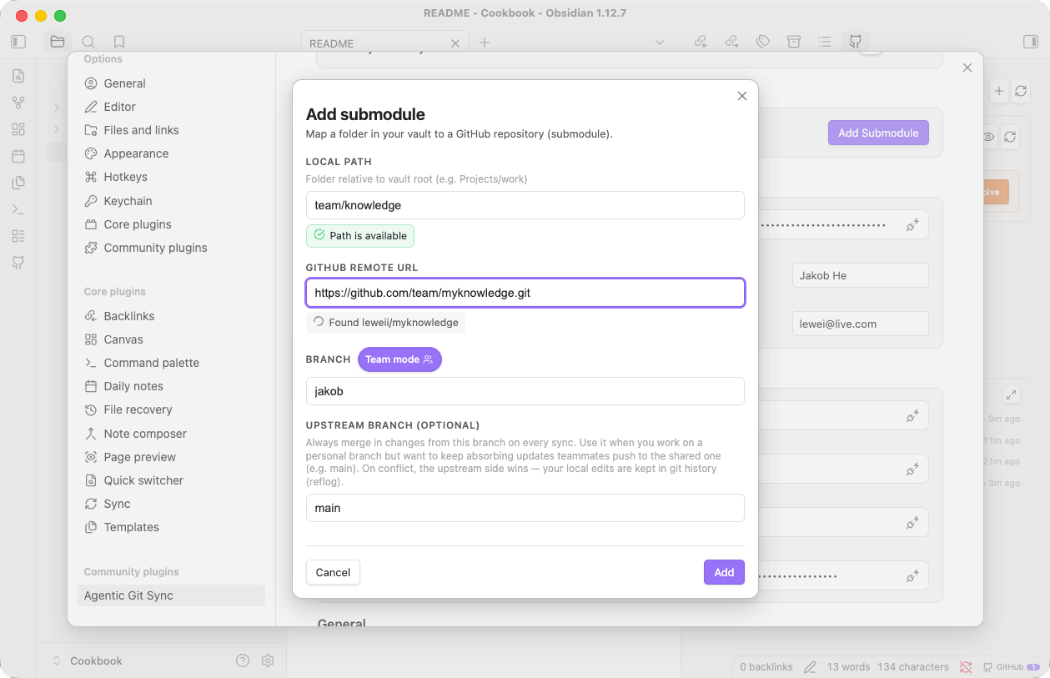Screen dimensions: 1050x678
Task: Open the help icon beside Cookbook vault
Action: 243,660
